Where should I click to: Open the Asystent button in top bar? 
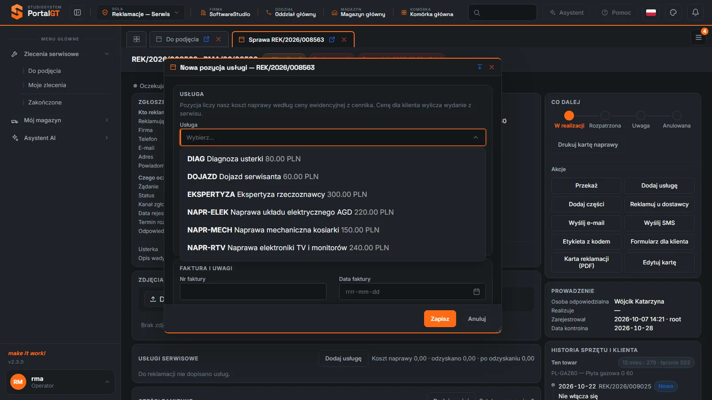pyautogui.click(x=566, y=12)
